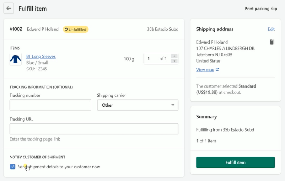285x181 pixels.
Task: Click the 35b Estacio Subd location label
Action: point(163,29)
